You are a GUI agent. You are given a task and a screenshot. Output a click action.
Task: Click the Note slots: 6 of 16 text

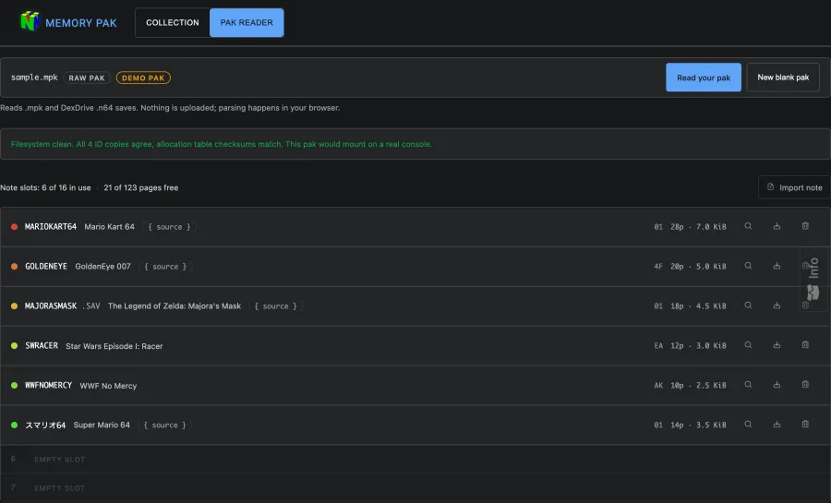coord(45,187)
